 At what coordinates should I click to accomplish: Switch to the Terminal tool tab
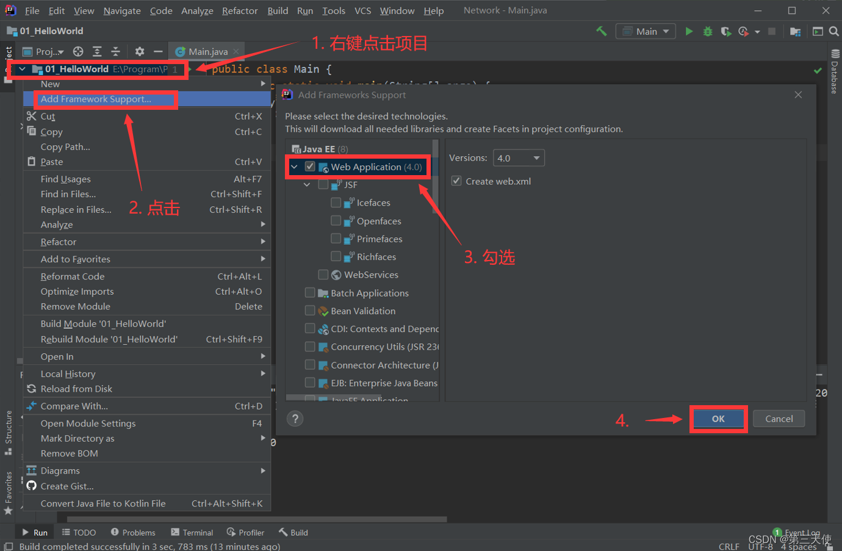click(192, 532)
